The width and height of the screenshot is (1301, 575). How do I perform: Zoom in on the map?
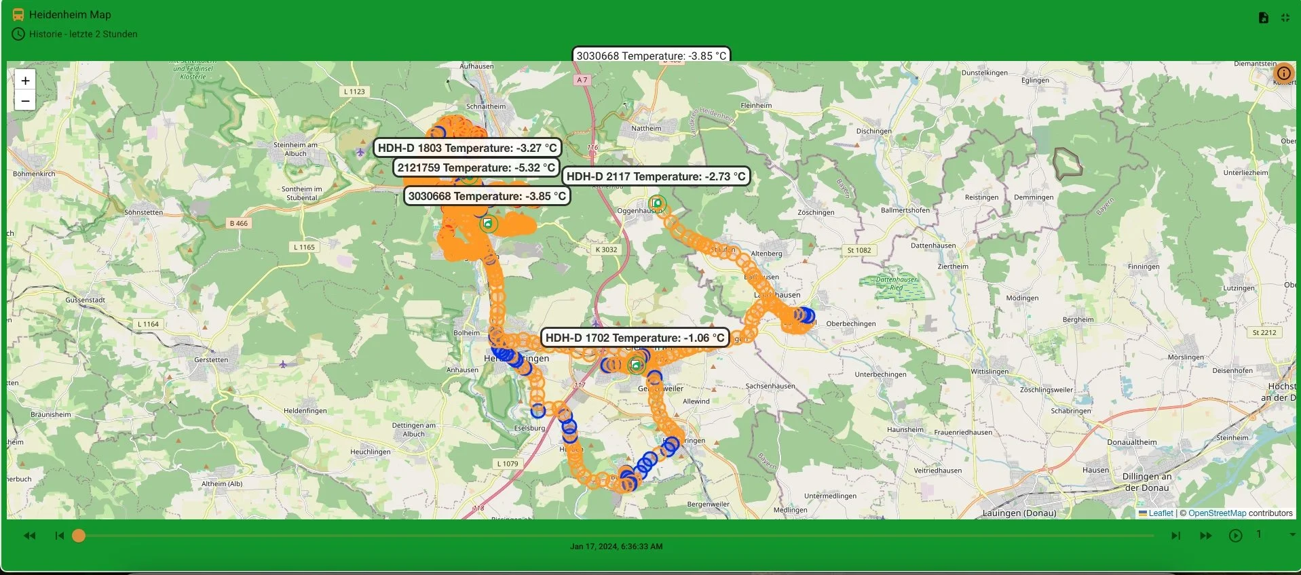point(25,81)
